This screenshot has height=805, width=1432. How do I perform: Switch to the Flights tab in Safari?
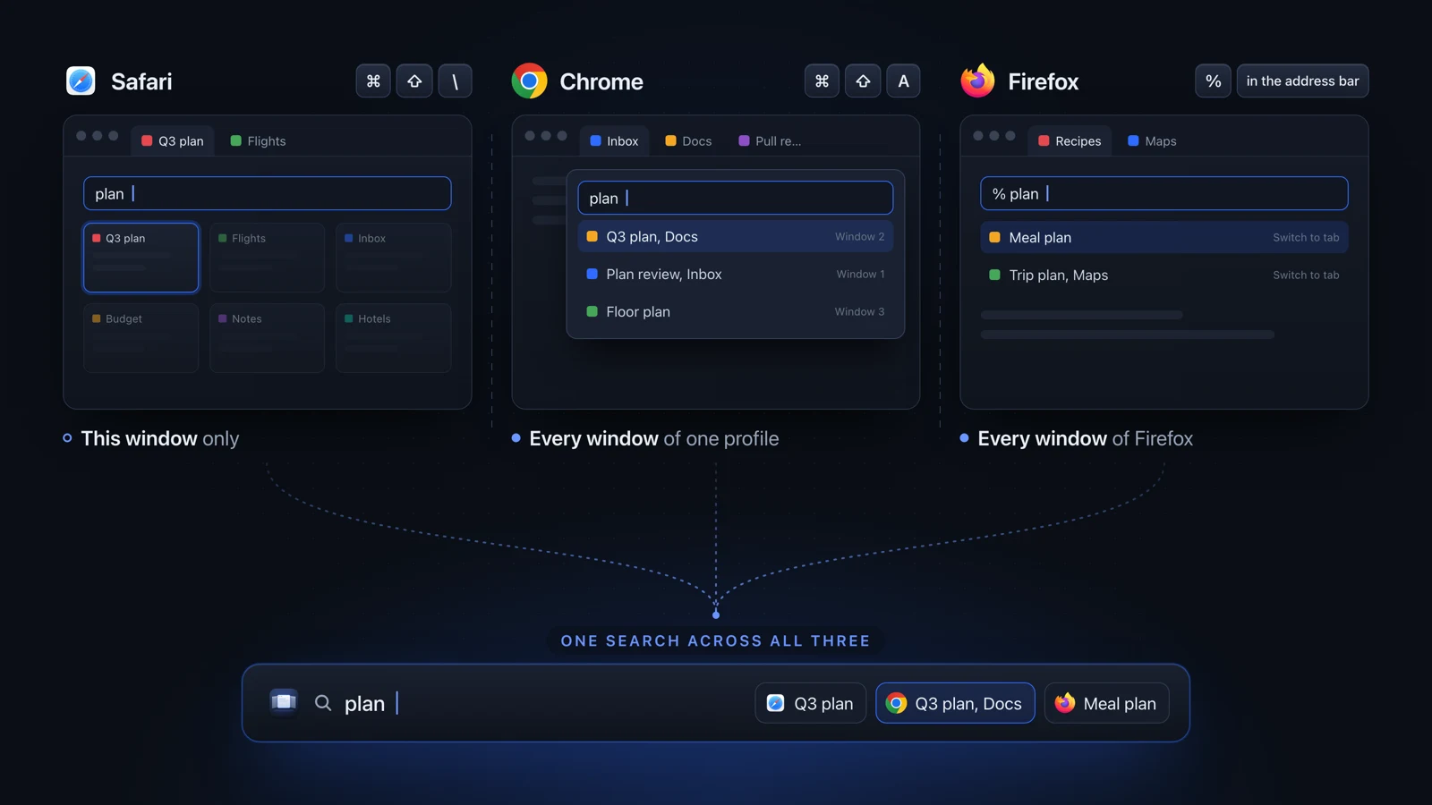coord(258,140)
